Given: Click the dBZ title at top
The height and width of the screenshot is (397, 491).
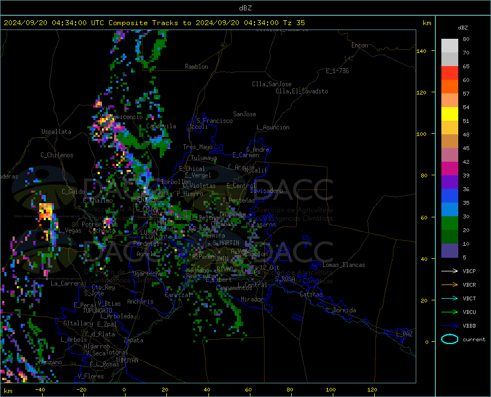Looking at the screenshot, I should click(245, 8).
